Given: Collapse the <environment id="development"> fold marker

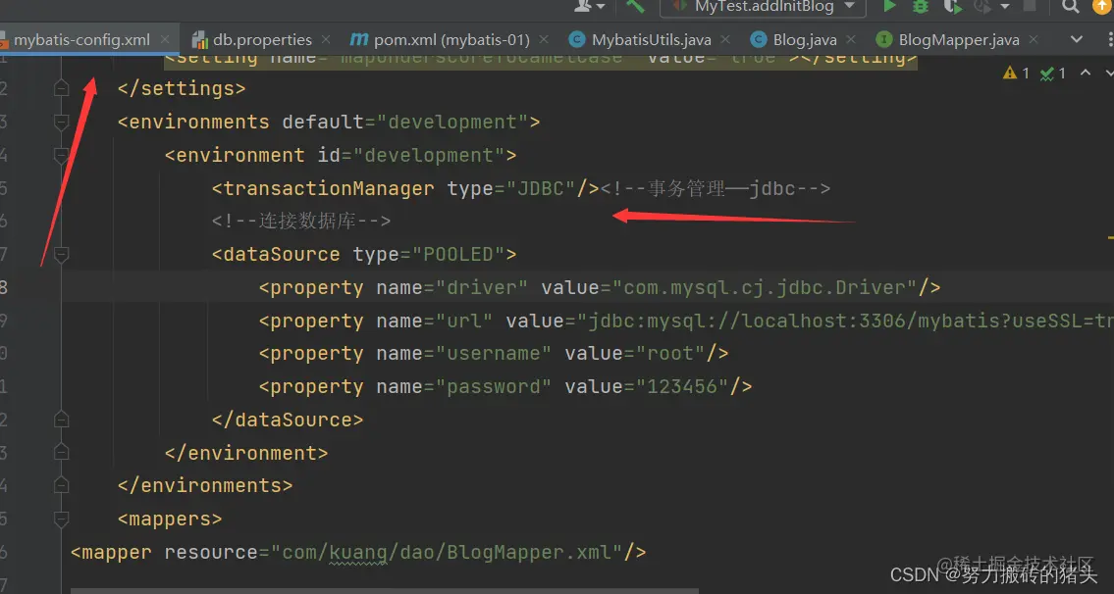Looking at the screenshot, I should point(61,156).
